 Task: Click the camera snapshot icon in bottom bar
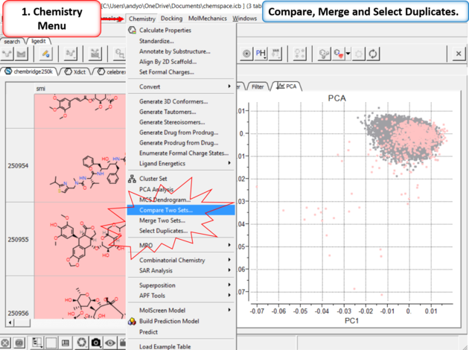(96, 343)
